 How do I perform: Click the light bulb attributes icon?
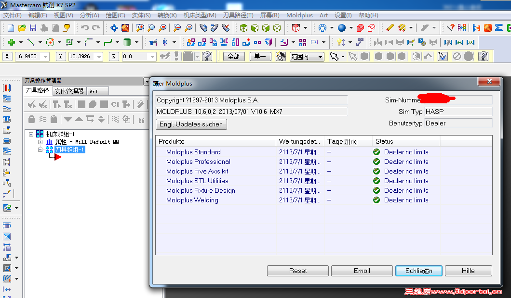pyautogui.click(x=340, y=42)
